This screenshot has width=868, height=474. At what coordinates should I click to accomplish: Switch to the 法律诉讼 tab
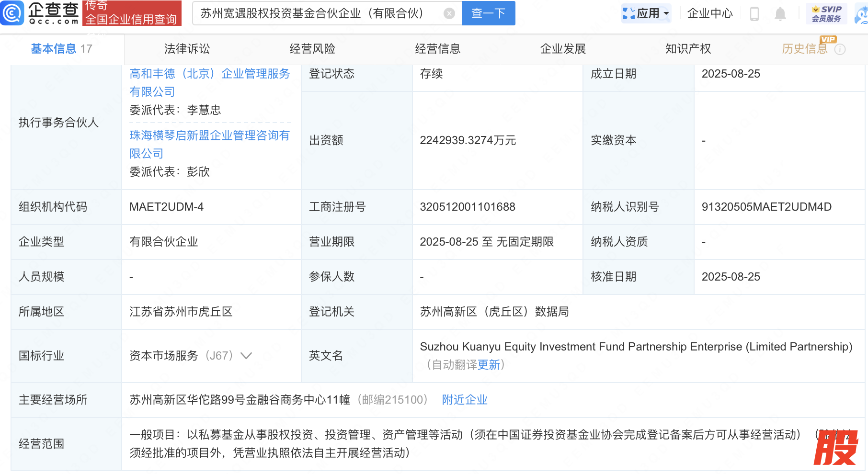pyautogui.click(x=187, y=49)
